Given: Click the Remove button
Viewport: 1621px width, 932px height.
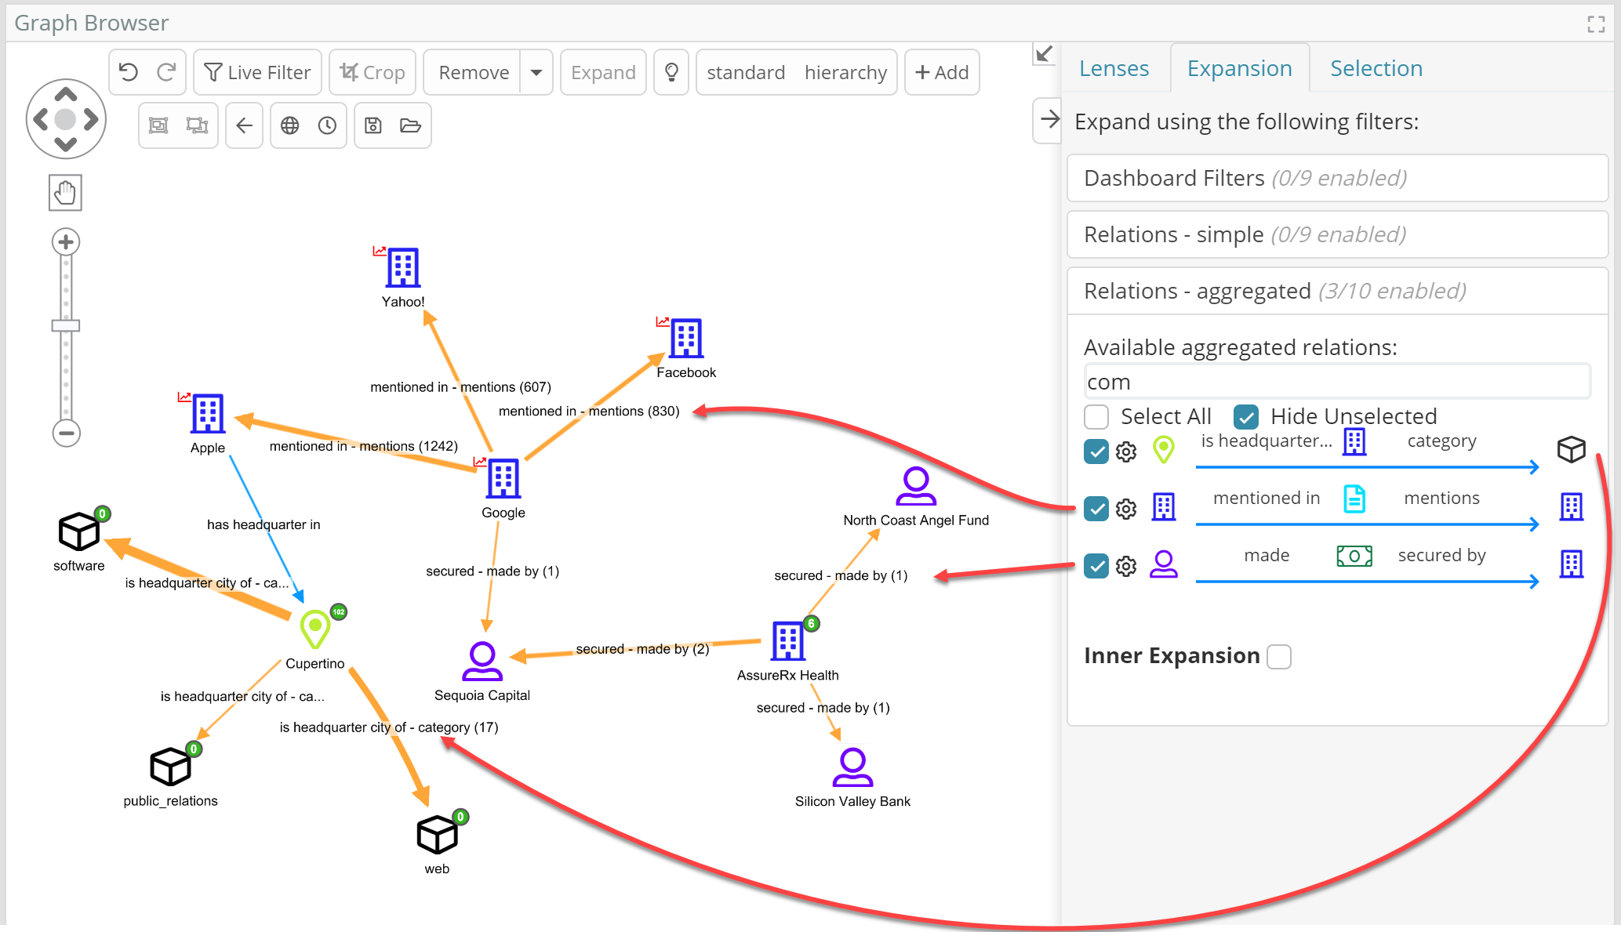Looking at the screenshot, I should click(x=474, y=73).
